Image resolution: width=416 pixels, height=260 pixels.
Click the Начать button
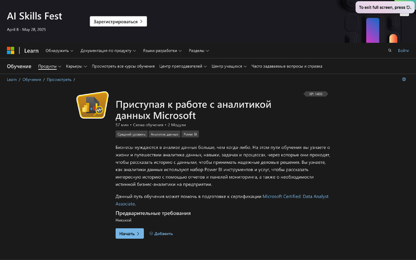(x=130, y=233)
